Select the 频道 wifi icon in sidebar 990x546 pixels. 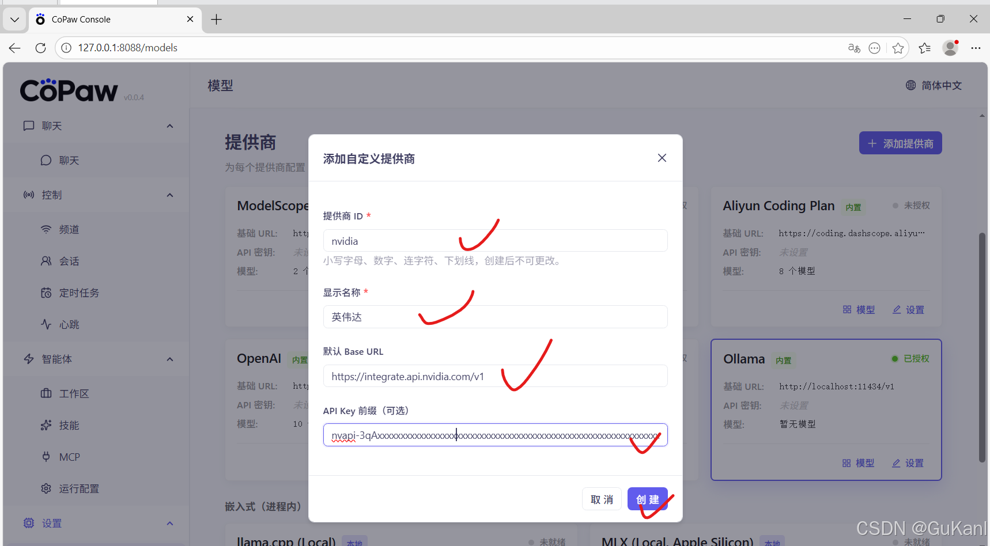point(46,229)
